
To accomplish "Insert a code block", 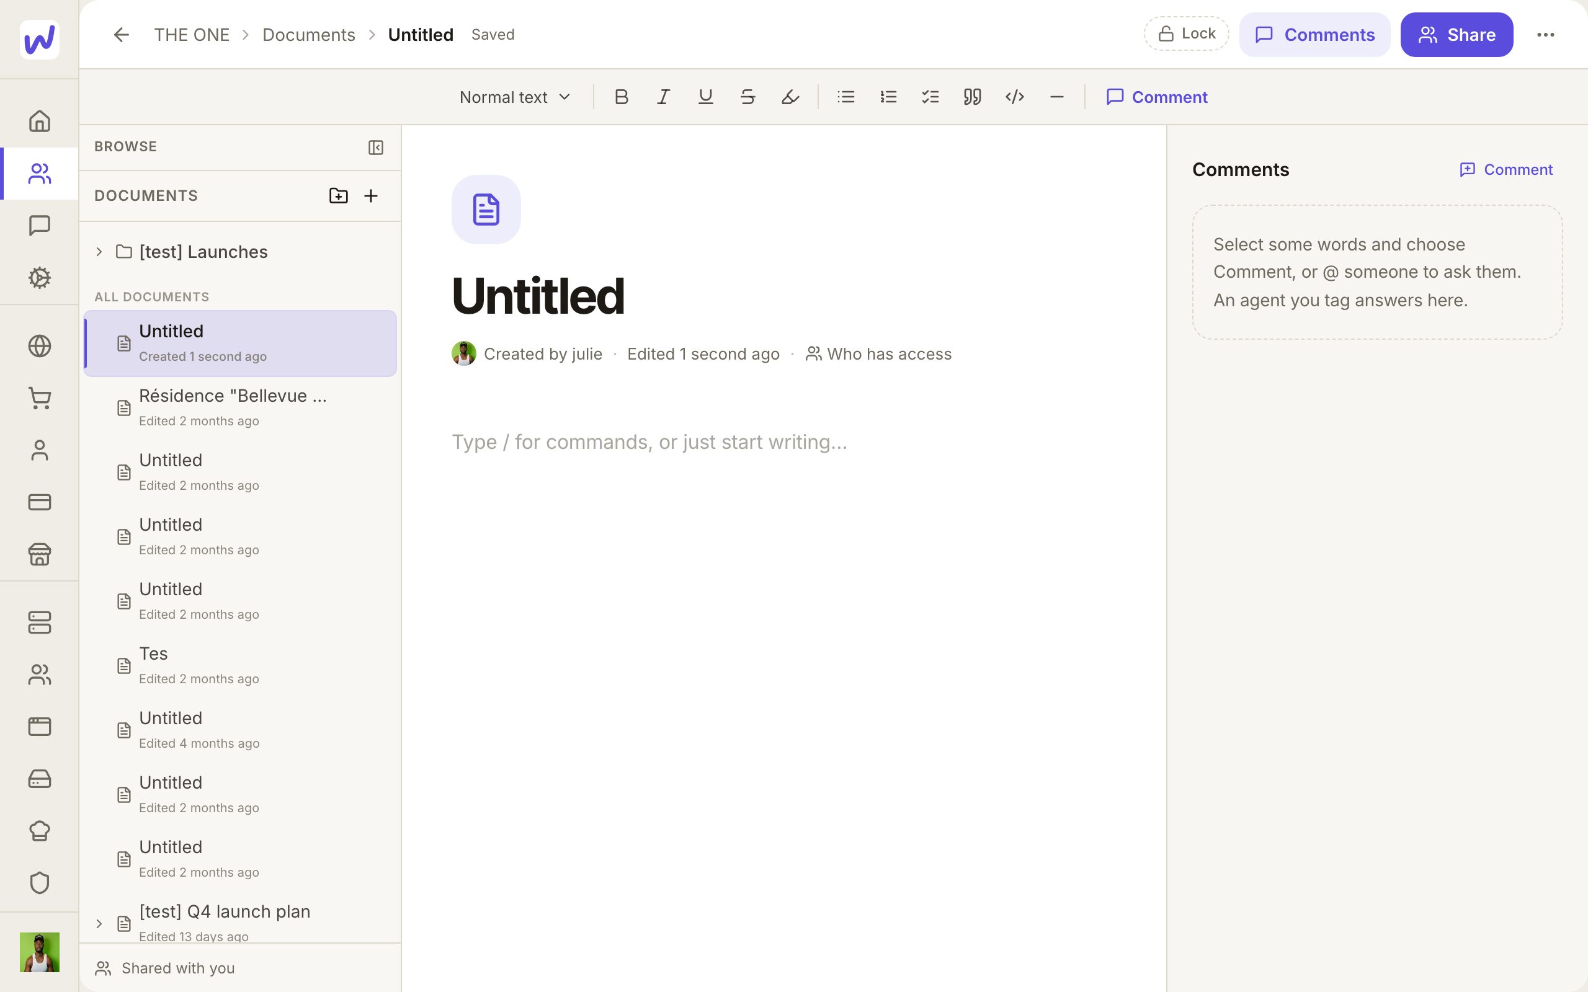I will click(x=1014, y=97).
